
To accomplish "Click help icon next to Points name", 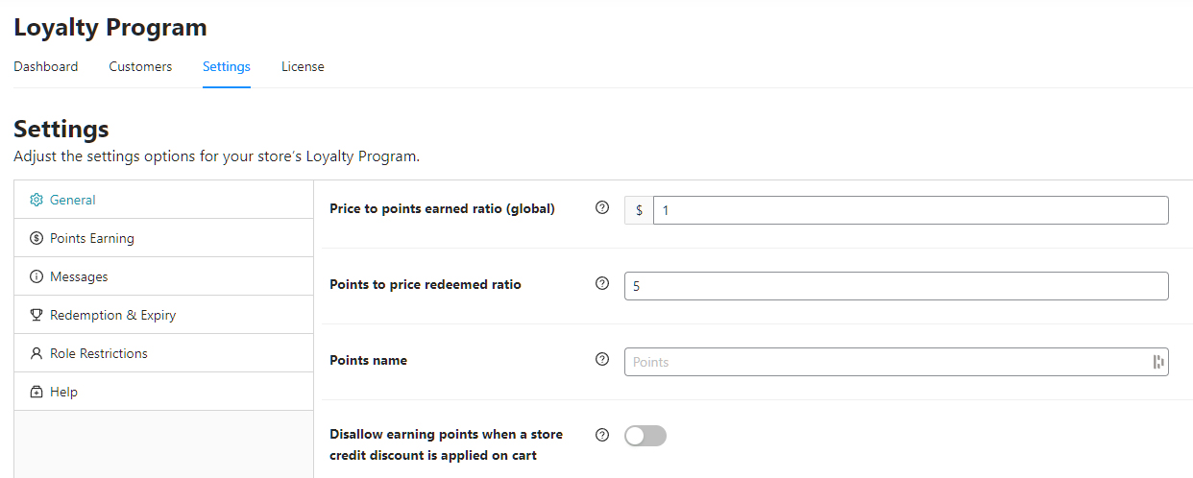I will point(602,359).
